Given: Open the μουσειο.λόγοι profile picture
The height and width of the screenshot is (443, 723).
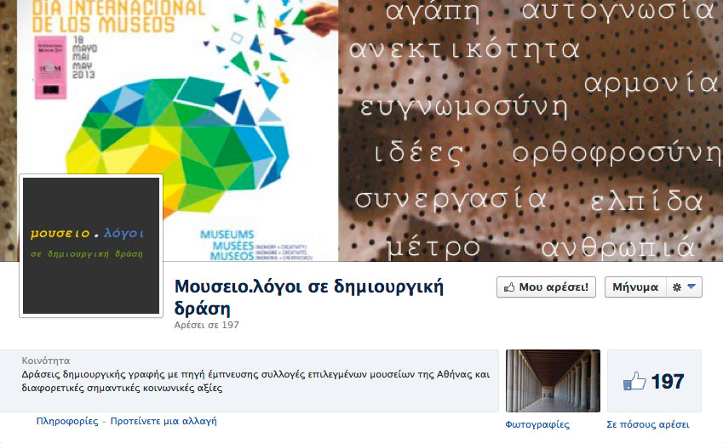Looking at the screenshot, I should [x=91, y=246].
